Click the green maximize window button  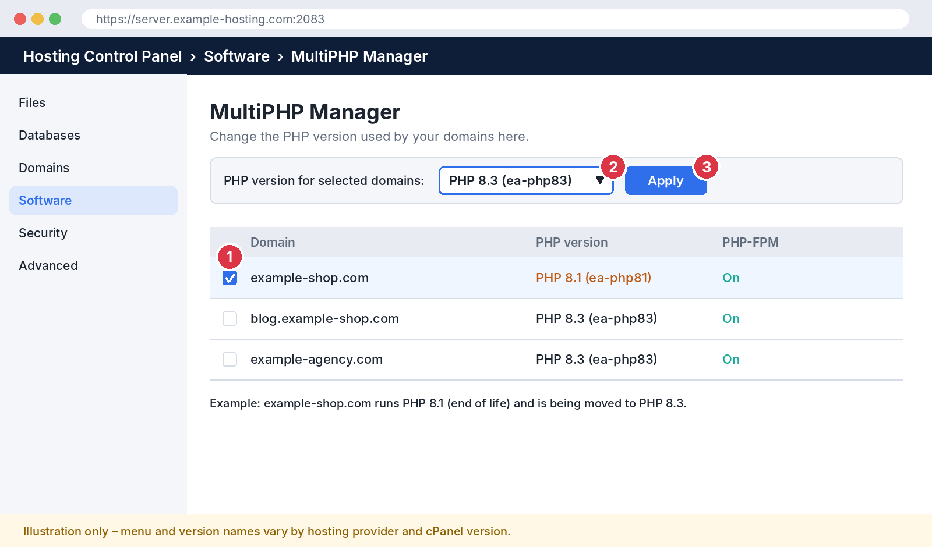click(55, 19)
